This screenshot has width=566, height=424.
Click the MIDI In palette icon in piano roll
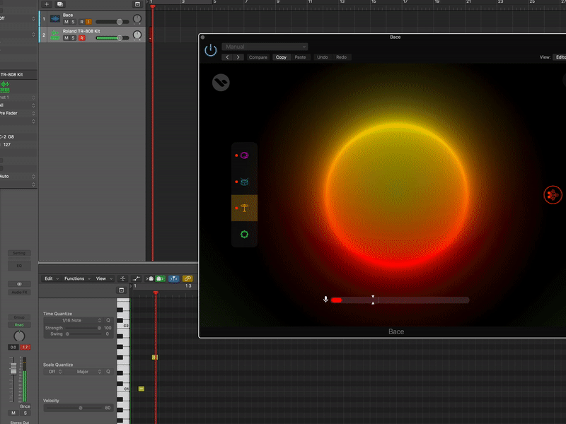tap(149, 278)
